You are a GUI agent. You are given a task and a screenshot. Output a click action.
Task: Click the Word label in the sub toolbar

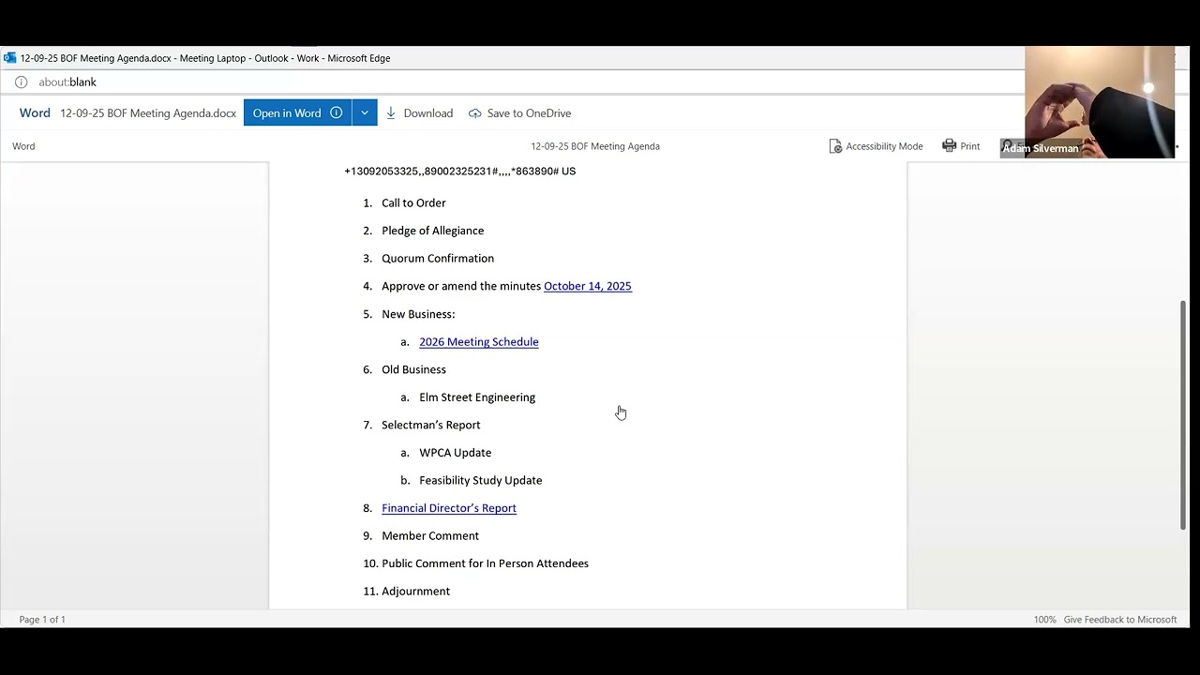23,146
